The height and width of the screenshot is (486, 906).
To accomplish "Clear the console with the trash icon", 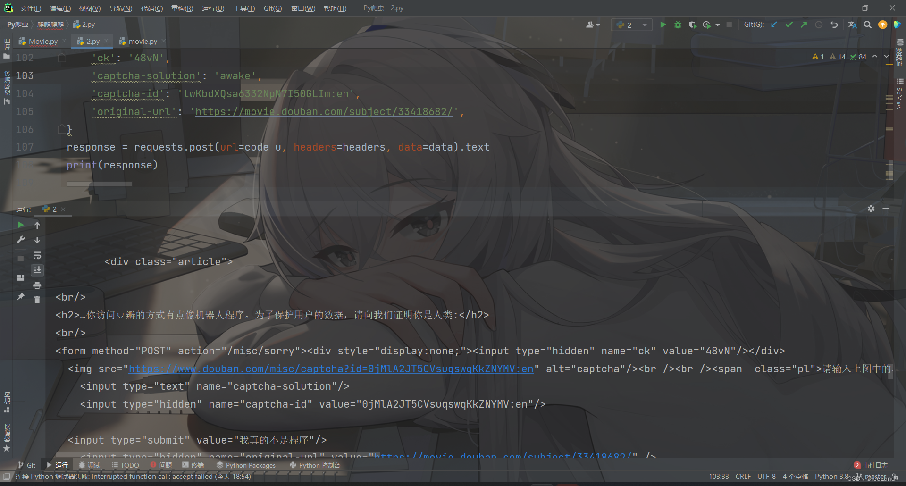I will tap(37, 300).
